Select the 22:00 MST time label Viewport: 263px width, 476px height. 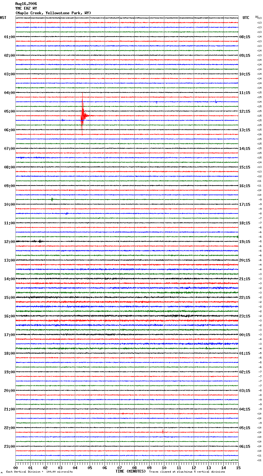coord(10,428)
